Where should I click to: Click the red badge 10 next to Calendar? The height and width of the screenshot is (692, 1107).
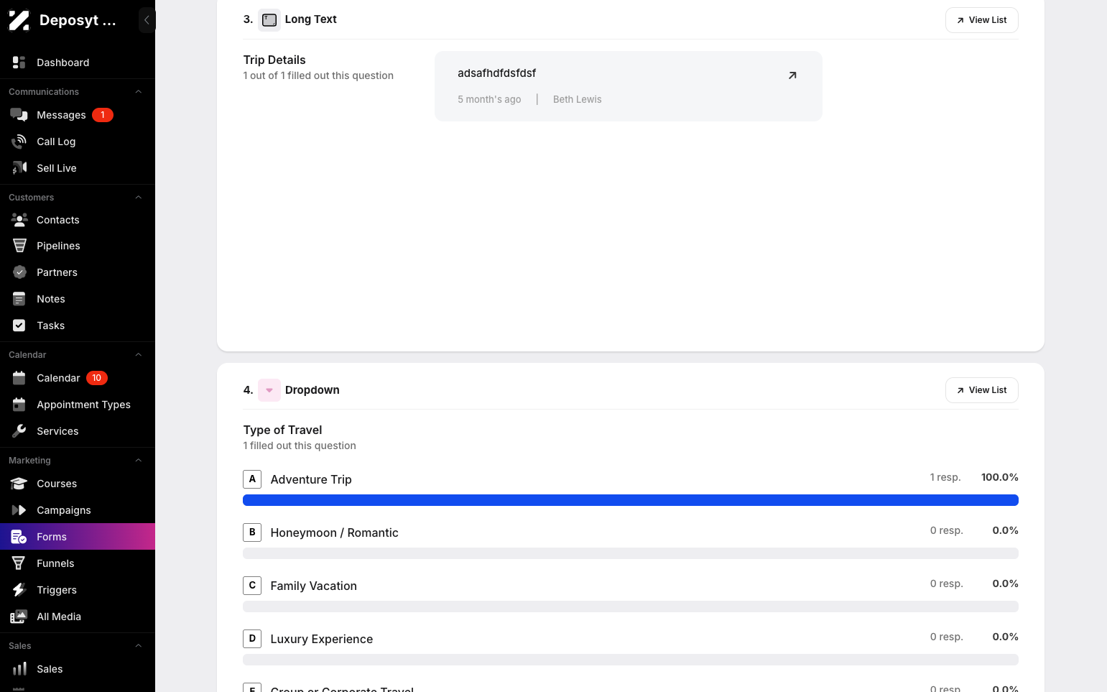tap(97, 378)
